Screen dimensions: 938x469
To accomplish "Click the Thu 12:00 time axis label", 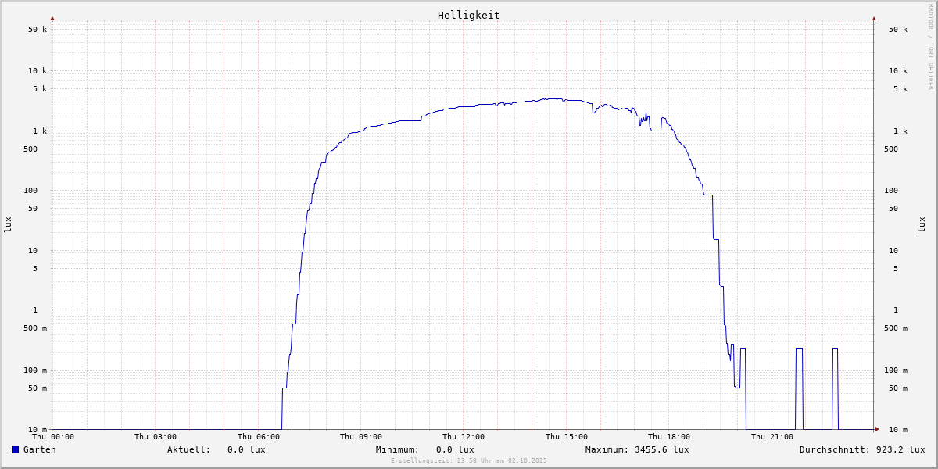I will pos(464,437).
